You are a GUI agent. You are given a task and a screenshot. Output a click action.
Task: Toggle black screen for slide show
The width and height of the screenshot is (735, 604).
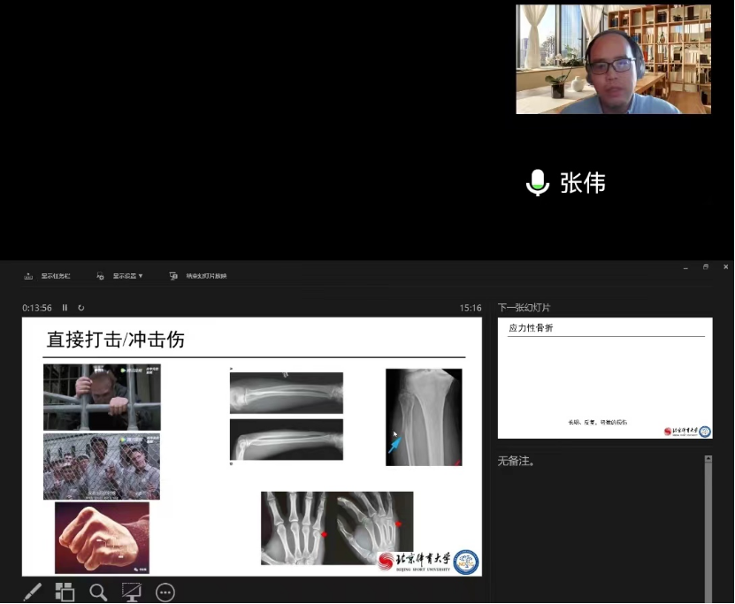(x=131, y=592)
